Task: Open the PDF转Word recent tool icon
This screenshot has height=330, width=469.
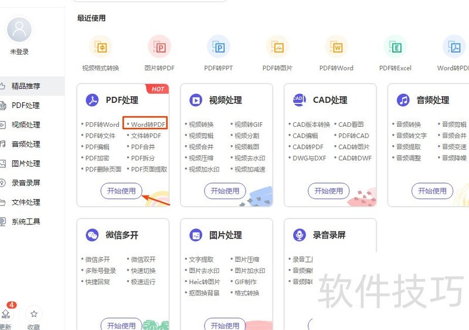Action: coord(336,47)
